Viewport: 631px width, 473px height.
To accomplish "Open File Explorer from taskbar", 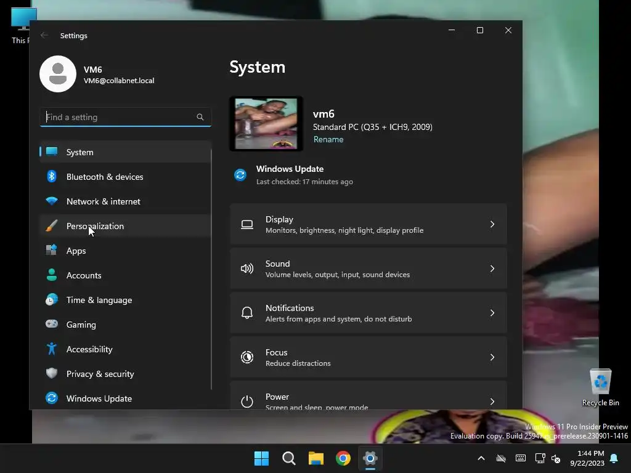I will 316,458.
